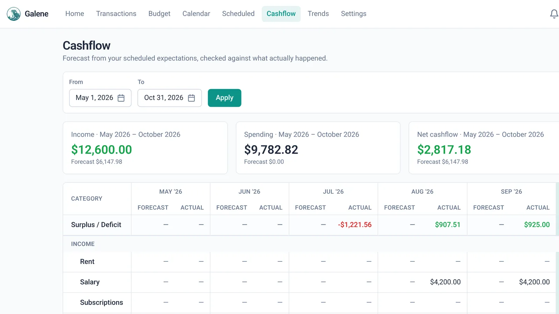This screenshot has height=314, width=559.
Task: Click the MAY '26 column header
Action: coord(171,192)
